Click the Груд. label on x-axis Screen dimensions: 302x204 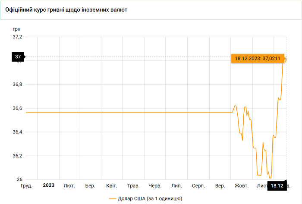click(x=27, y=186)
